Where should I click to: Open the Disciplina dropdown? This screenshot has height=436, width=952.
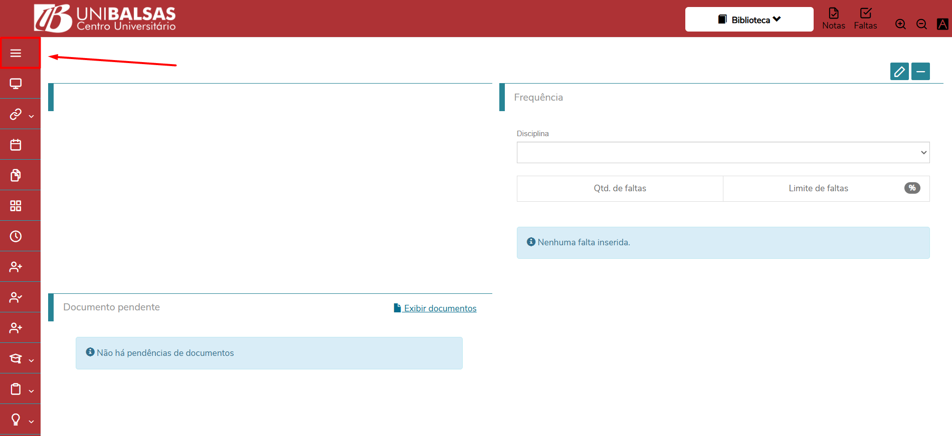pos(723,153)
